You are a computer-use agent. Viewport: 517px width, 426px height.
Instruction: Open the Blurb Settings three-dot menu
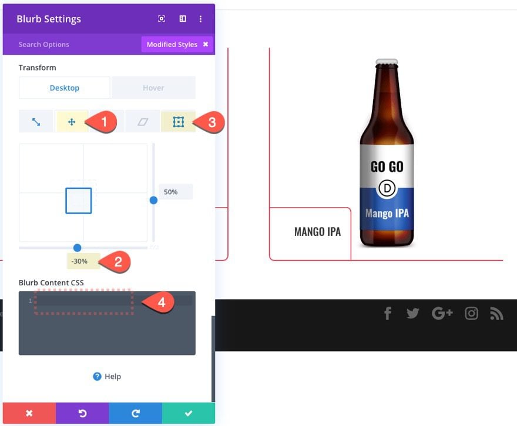point(200,19)
